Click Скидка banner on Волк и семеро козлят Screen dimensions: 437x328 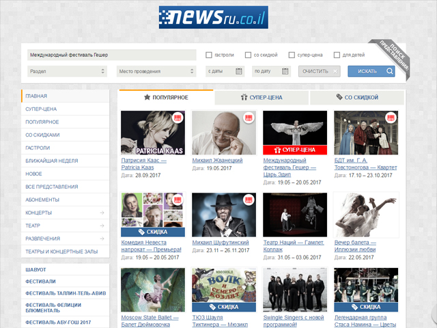pos(224,307)
